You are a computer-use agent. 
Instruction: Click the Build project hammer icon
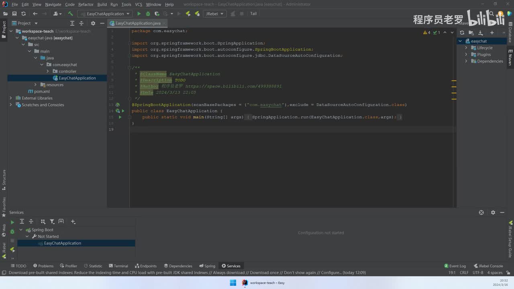(70, 14)
